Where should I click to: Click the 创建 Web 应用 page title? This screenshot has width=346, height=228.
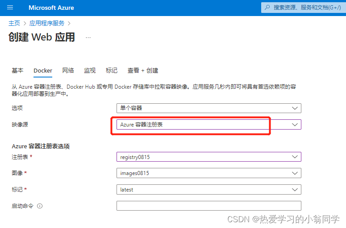(x=42, y=37)
